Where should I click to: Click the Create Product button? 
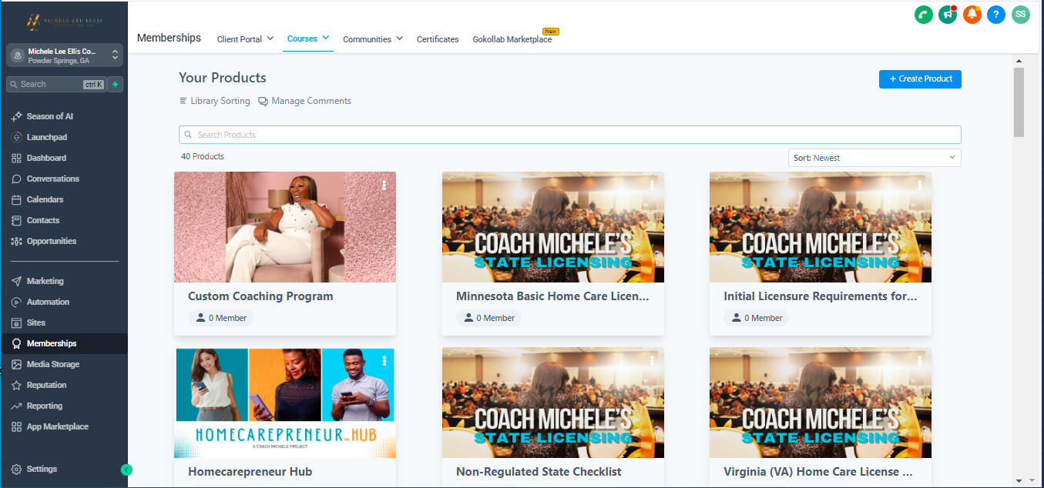point(920,79)
